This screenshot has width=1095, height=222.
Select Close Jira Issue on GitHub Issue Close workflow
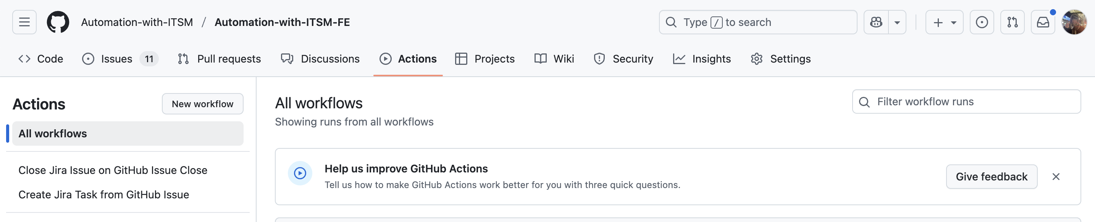coord(113,170)
